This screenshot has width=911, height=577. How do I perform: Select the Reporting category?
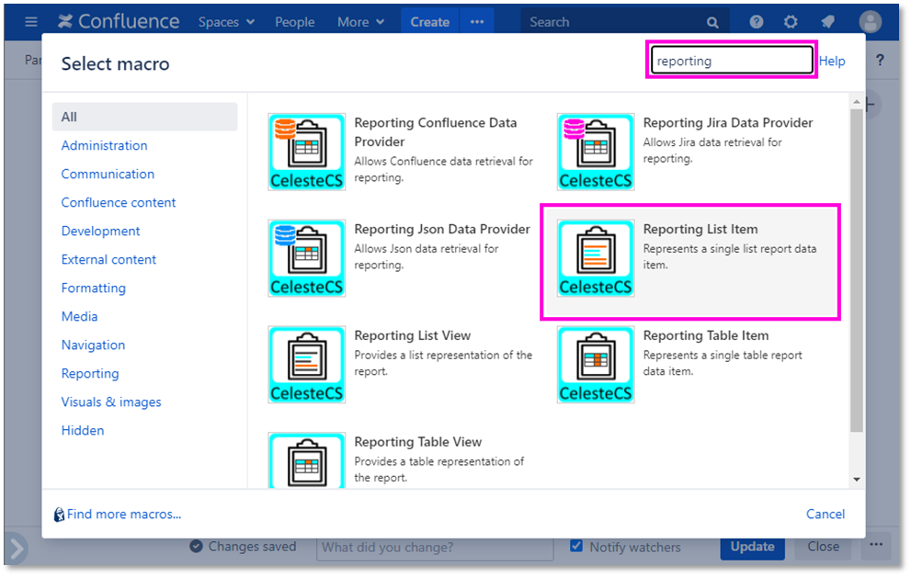(90, 373)
